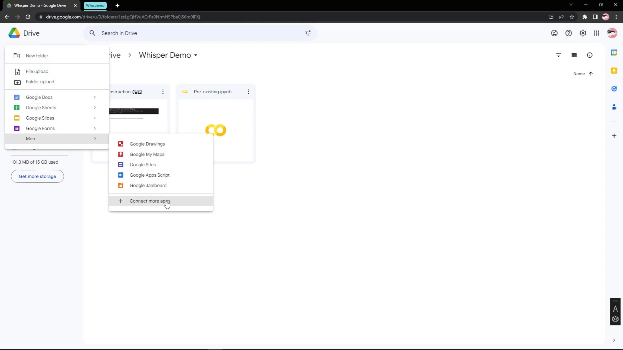Expand the Google Sheets submenu arrow
Viewport: 623px width, 350px height.
click(x=95, y=108)
